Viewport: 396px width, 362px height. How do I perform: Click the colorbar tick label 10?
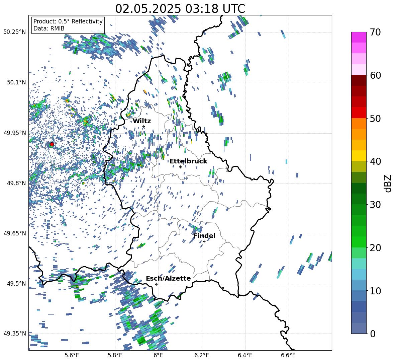pyautogui.click(x=375, y=291)
